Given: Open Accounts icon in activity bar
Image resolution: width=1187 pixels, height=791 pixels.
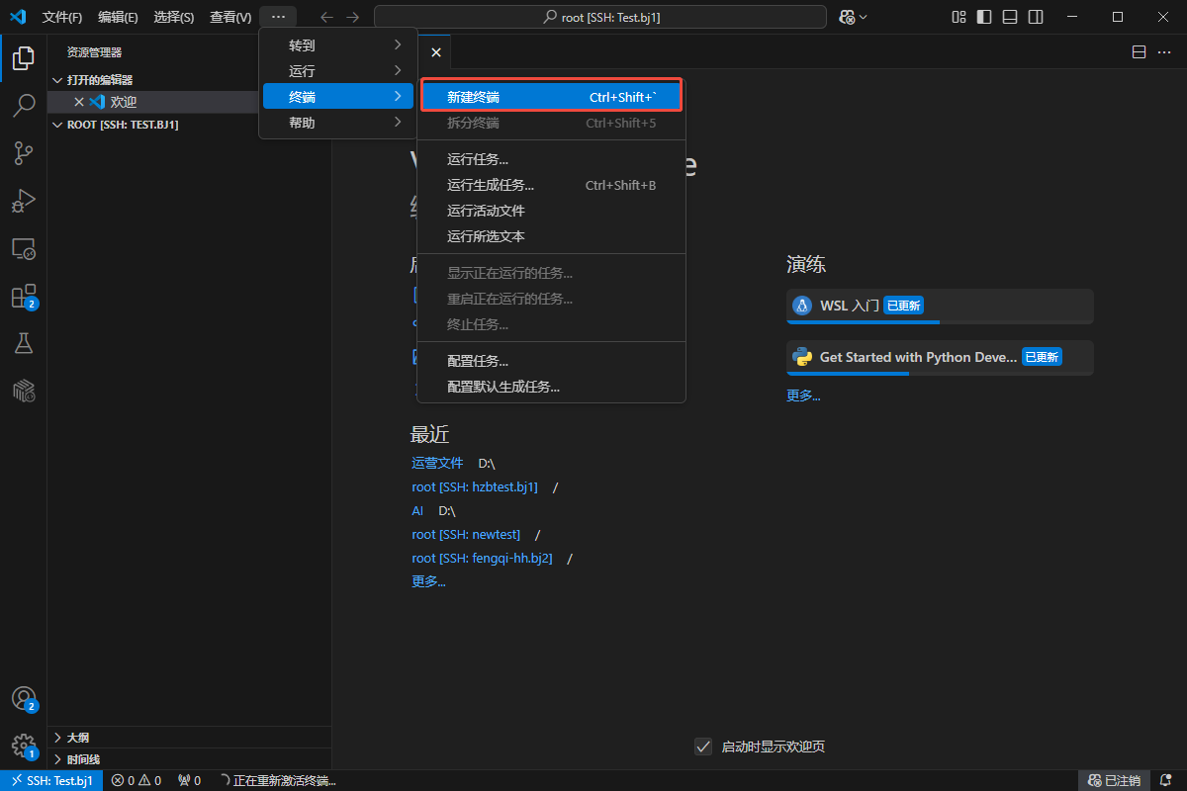Looking at the screenshot, I should point(24,698).
